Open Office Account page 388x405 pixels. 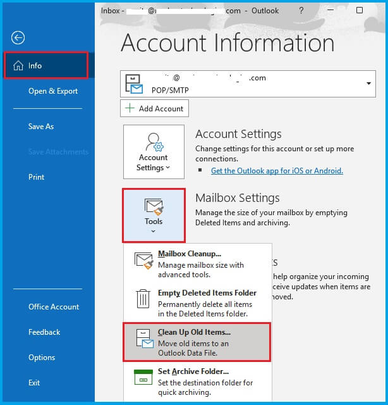[x=54, y=306]
